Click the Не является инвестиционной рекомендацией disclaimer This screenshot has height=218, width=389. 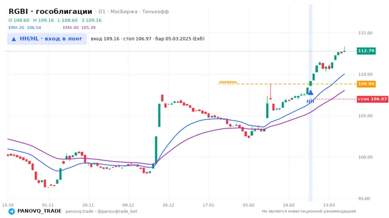click(x=309, y=211)
